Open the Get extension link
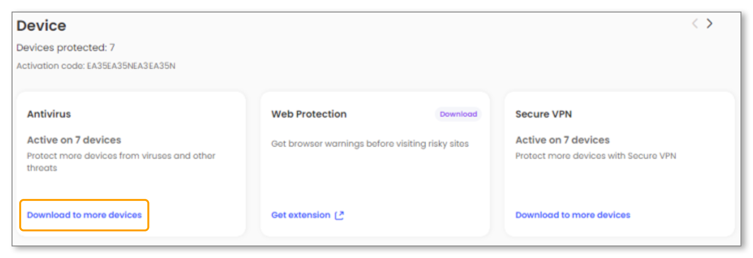Screen dimensions: 753x258 click(x=300, y=215)
